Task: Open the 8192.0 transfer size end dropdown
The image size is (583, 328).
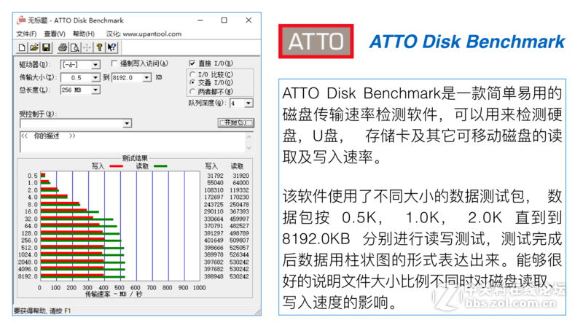Action: pos(147,77)
